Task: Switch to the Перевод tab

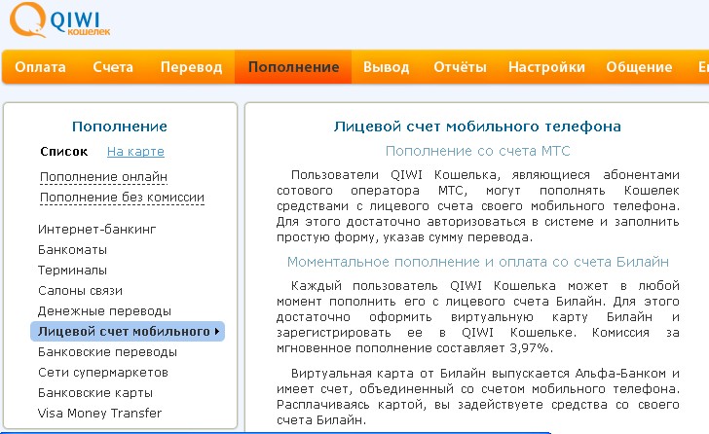Action: (191, 67)
